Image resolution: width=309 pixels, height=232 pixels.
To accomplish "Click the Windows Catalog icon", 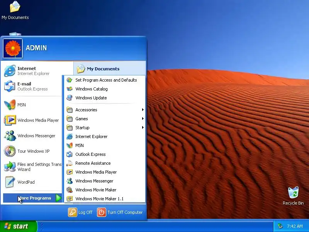I will click(x=70, y=89).
